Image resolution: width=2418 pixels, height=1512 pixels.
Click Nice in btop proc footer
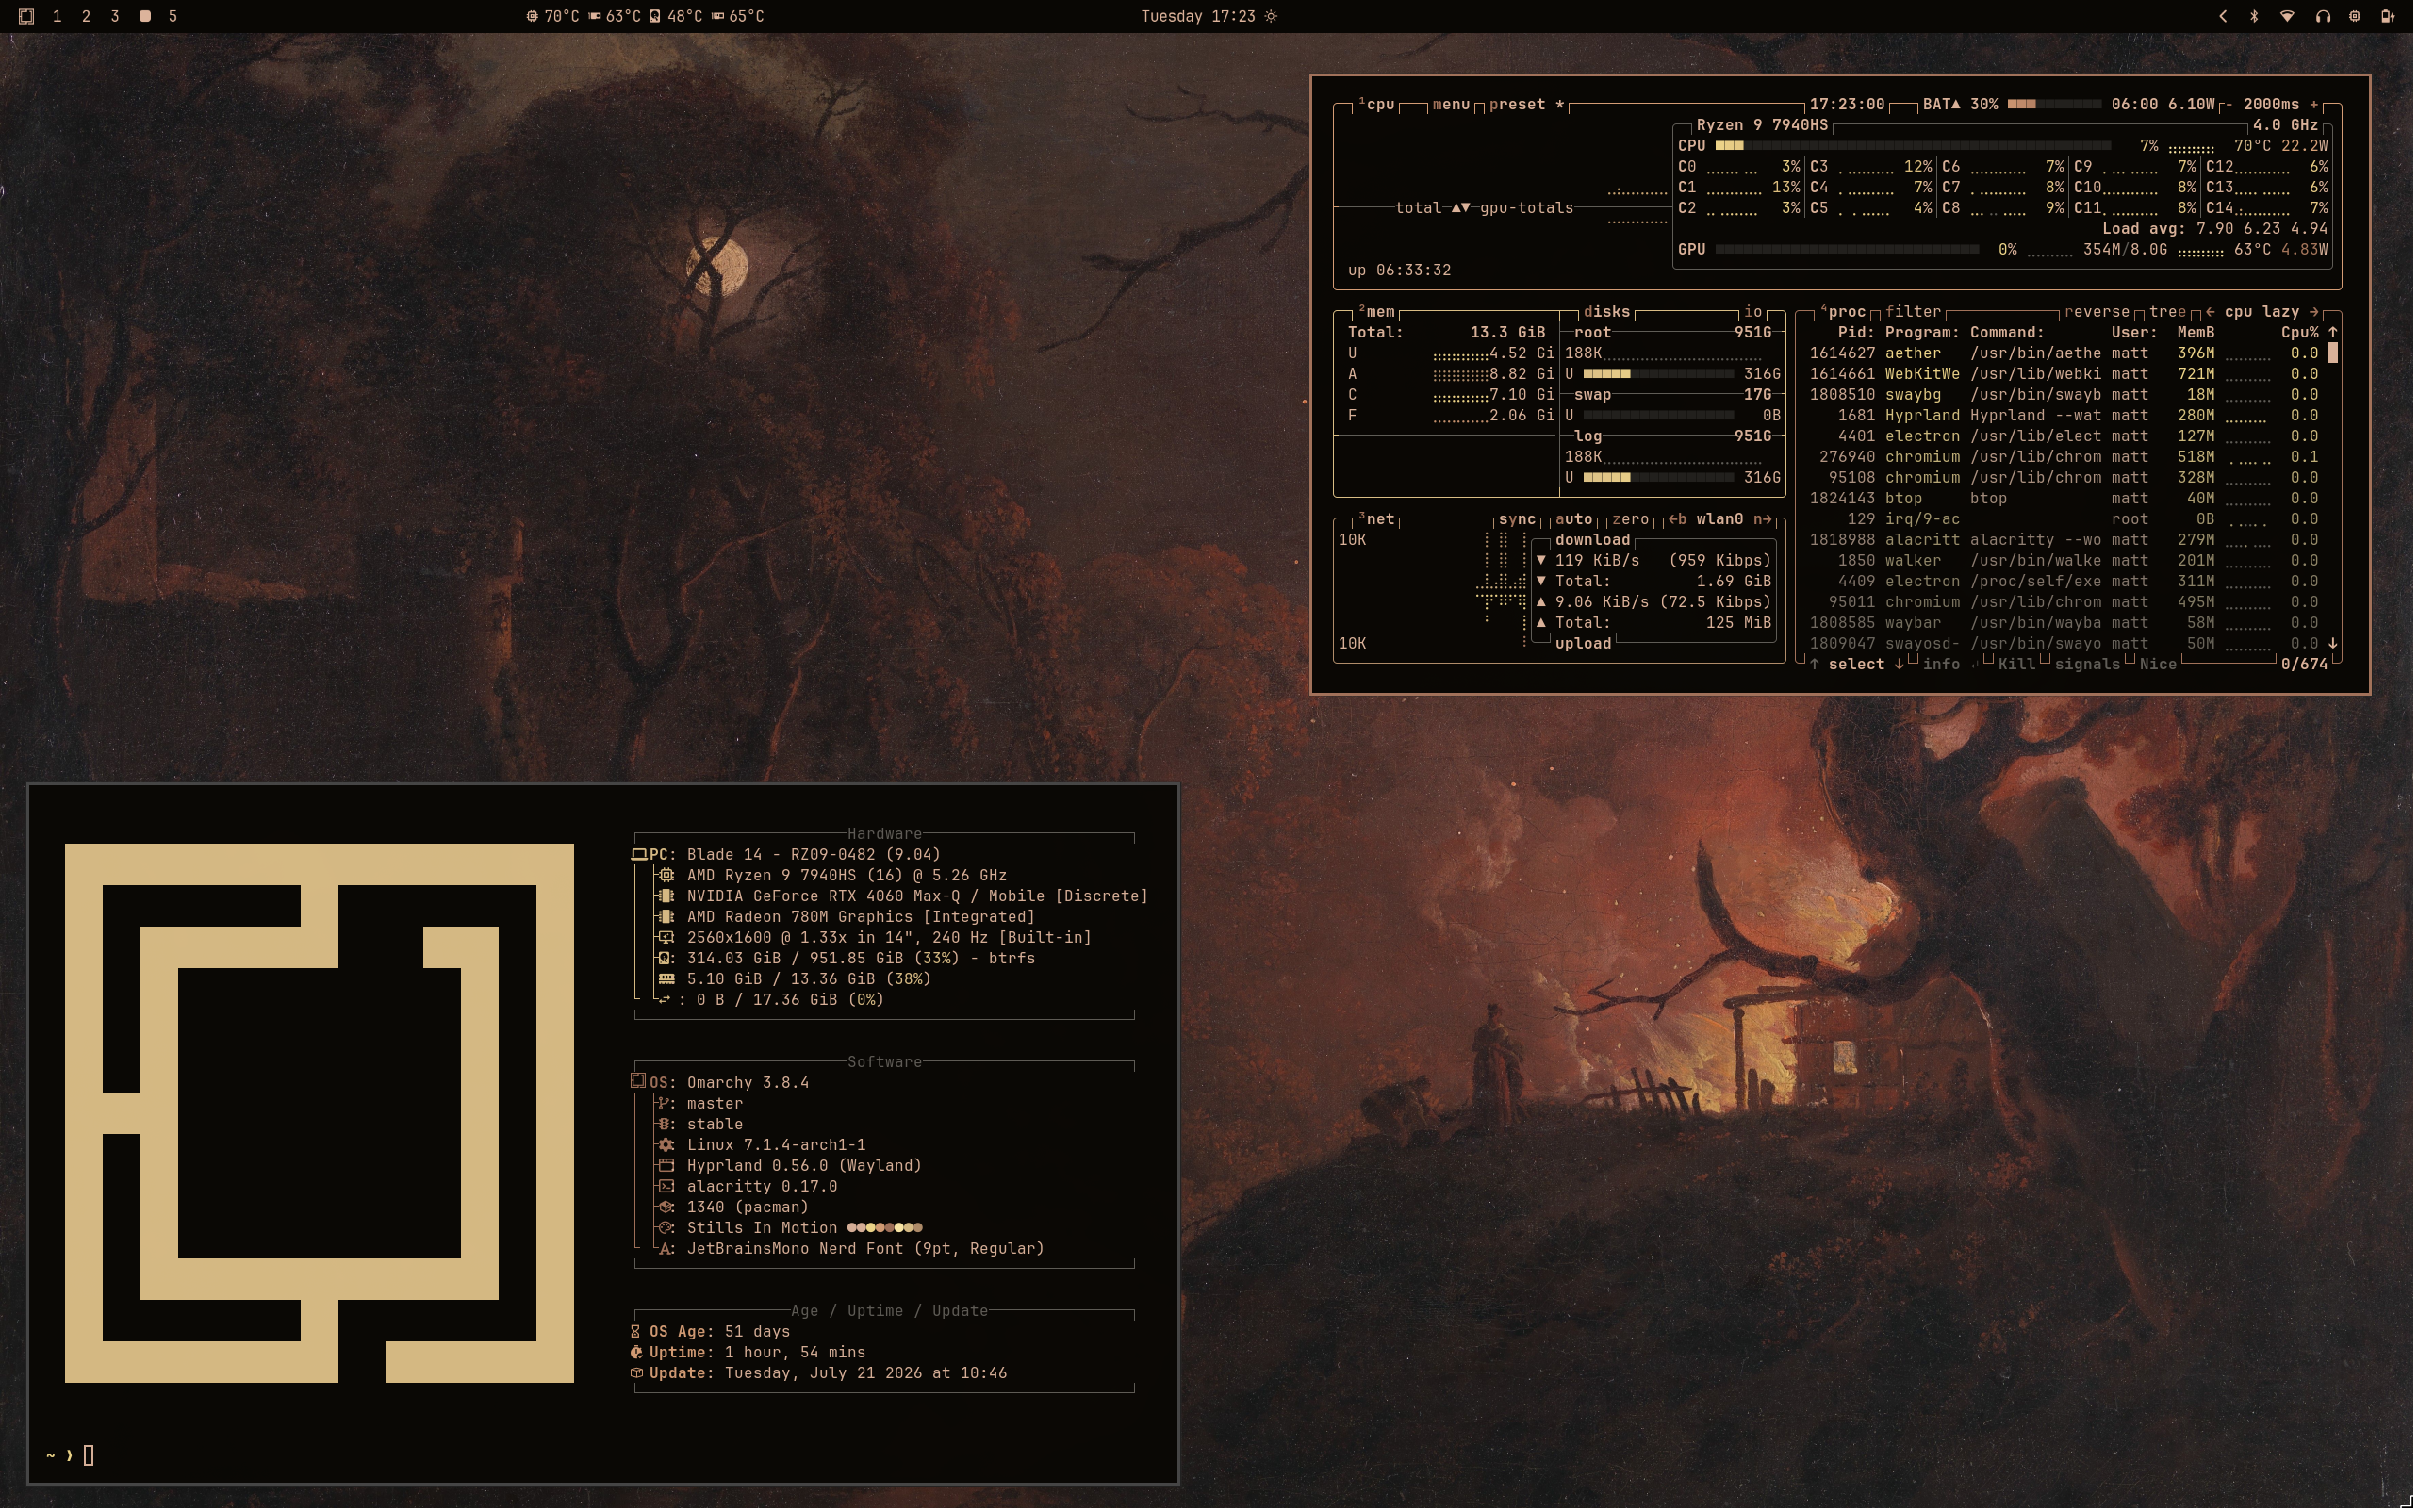tap(2161, 665)
